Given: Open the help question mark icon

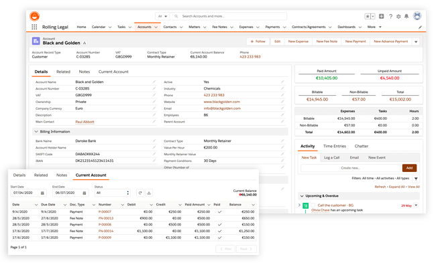Looking at the screenshot, I should tap(390, 16).
